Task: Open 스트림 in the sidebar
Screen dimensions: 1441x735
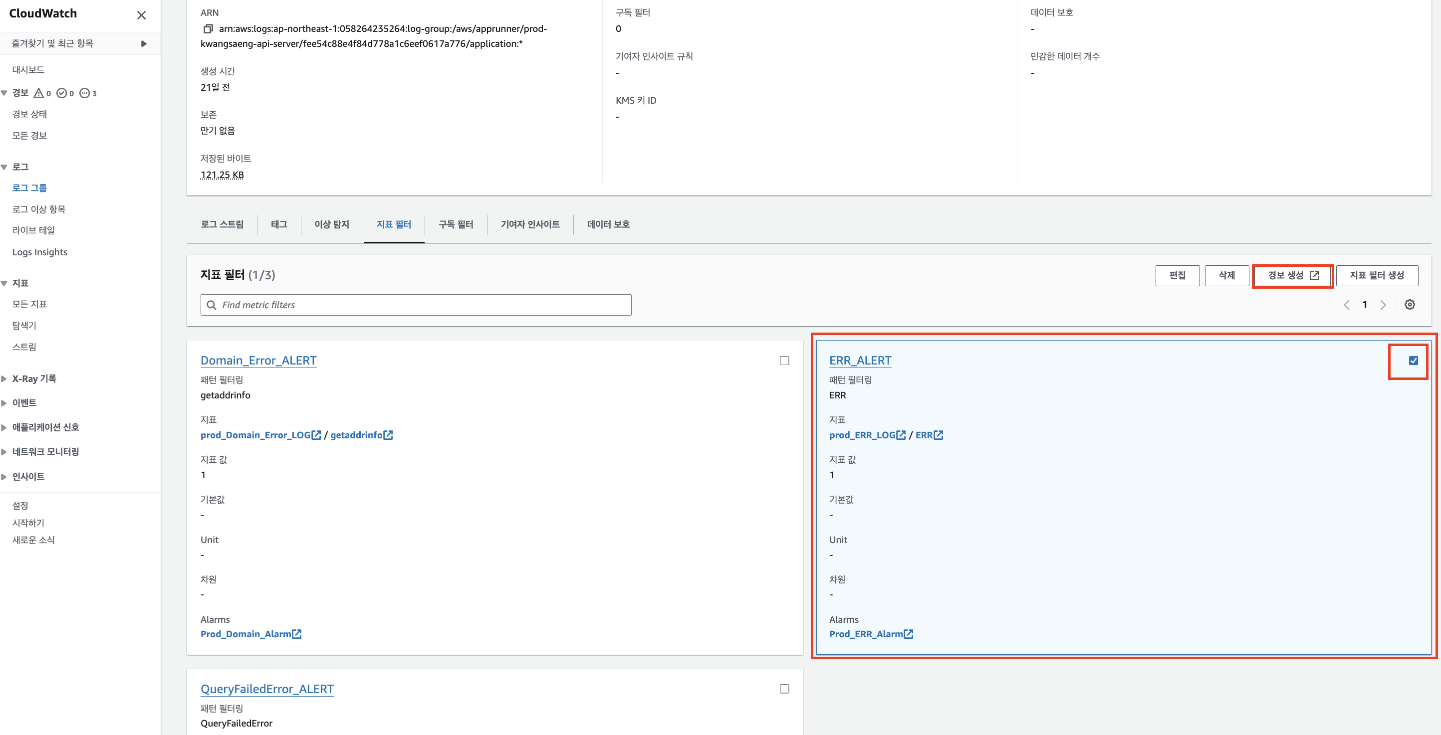Action: point(24,347)
